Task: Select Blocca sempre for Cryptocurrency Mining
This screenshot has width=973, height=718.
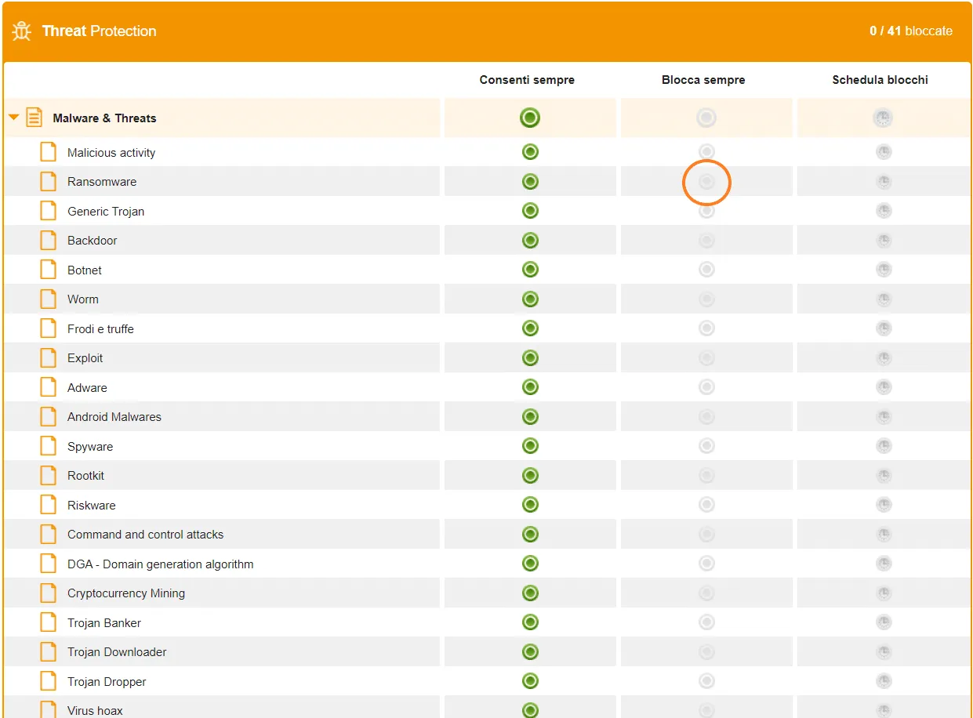Action: click(706, 593)
